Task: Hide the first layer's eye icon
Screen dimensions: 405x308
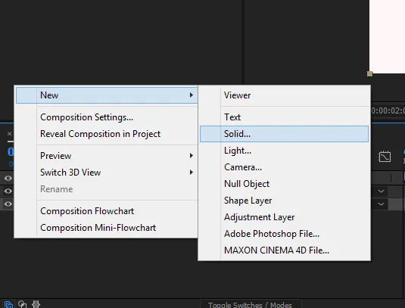Action: tap(8, 178)
